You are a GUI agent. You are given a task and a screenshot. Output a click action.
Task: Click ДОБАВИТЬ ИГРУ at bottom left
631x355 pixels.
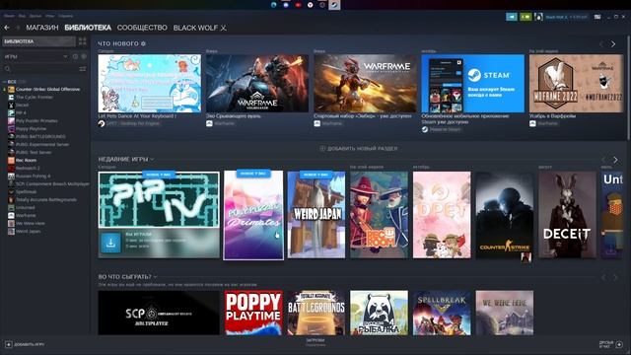tap(25, 344)
